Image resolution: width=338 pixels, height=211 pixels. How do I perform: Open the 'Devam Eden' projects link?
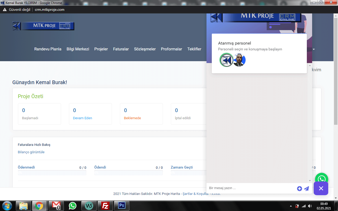pyautogui.click(x=82, y=118)
